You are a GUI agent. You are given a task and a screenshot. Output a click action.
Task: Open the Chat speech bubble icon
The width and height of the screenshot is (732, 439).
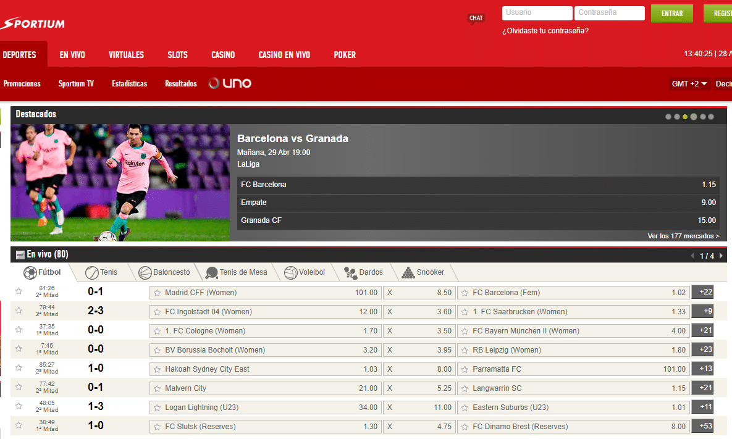pos(476,19)
